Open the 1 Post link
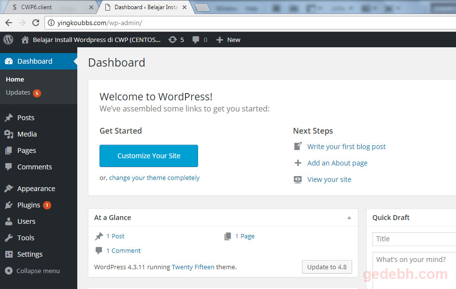The height and width of the screenshot is (289, 456). (x=115, y=236)
